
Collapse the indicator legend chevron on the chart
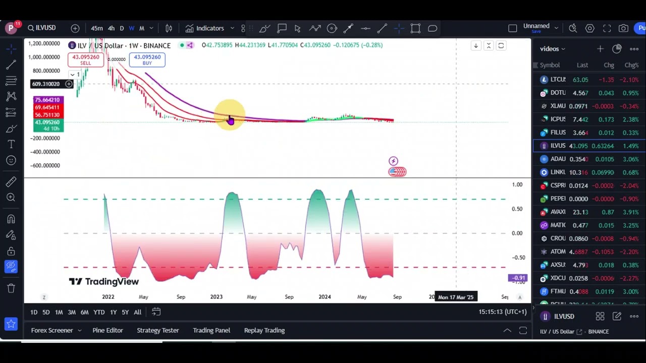click(x=72, y=75)
